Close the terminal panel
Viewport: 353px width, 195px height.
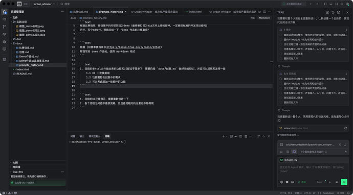pyautogui.click(x=269, y=136)
